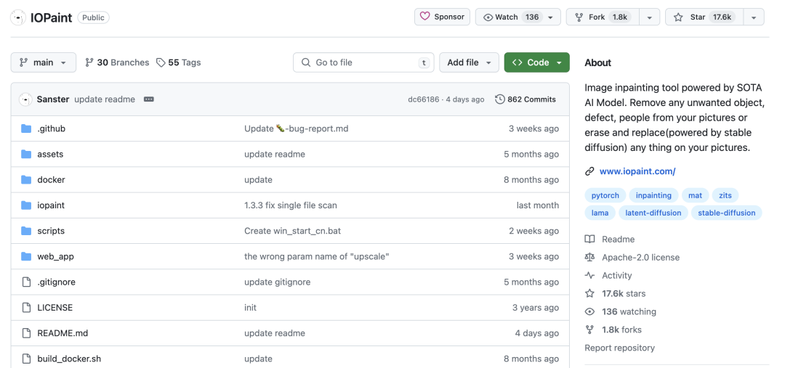Open 'the wrong param name of upscale' commit
This screenshot has width=785, height=368.
(316, 256)
